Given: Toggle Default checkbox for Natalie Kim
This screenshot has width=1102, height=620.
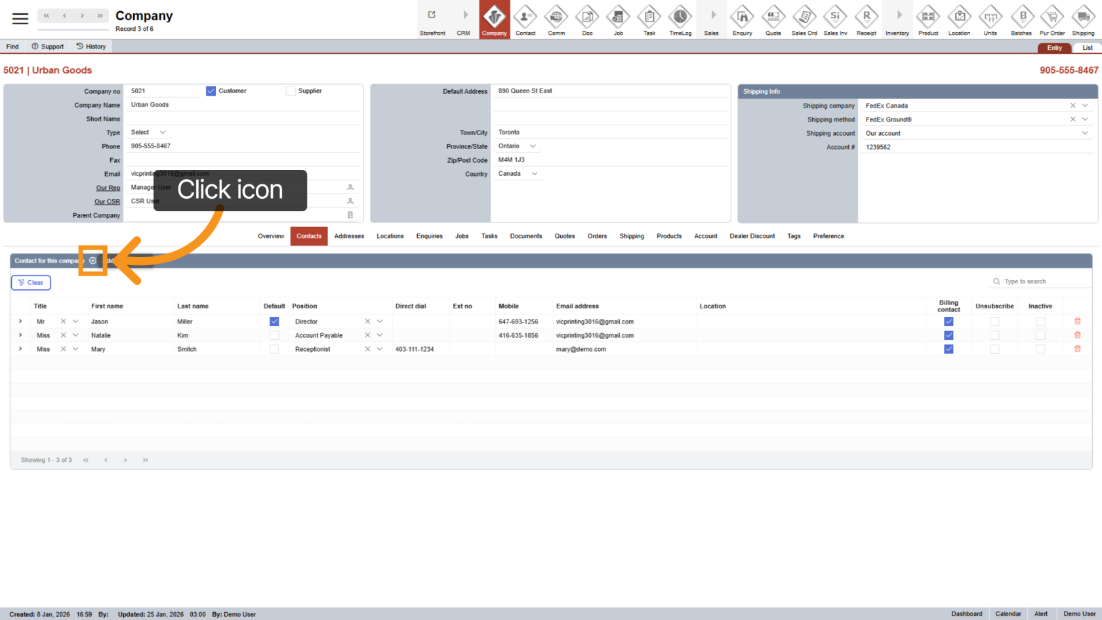Looking at the screenshot, I should (x=274, y=335).
